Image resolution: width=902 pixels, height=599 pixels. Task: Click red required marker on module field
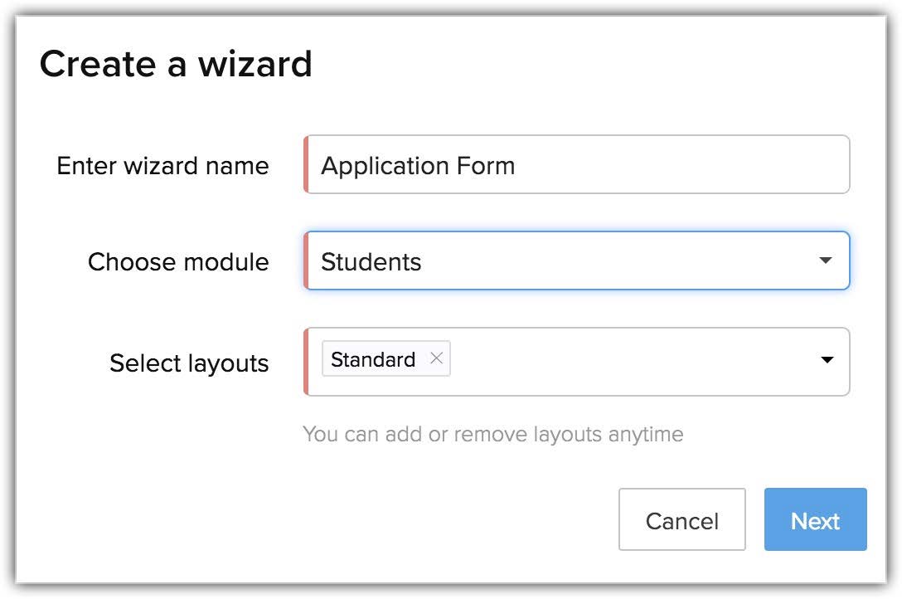coord(306,261)
